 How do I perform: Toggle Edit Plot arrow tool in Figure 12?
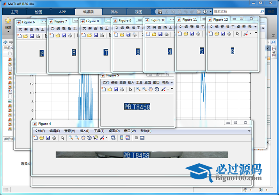(x=238, y=34)
